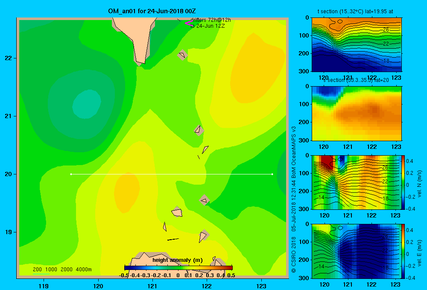Click the small orange high below the section line
The height and width of the screenshot is (290, 427).
[127, 192]
